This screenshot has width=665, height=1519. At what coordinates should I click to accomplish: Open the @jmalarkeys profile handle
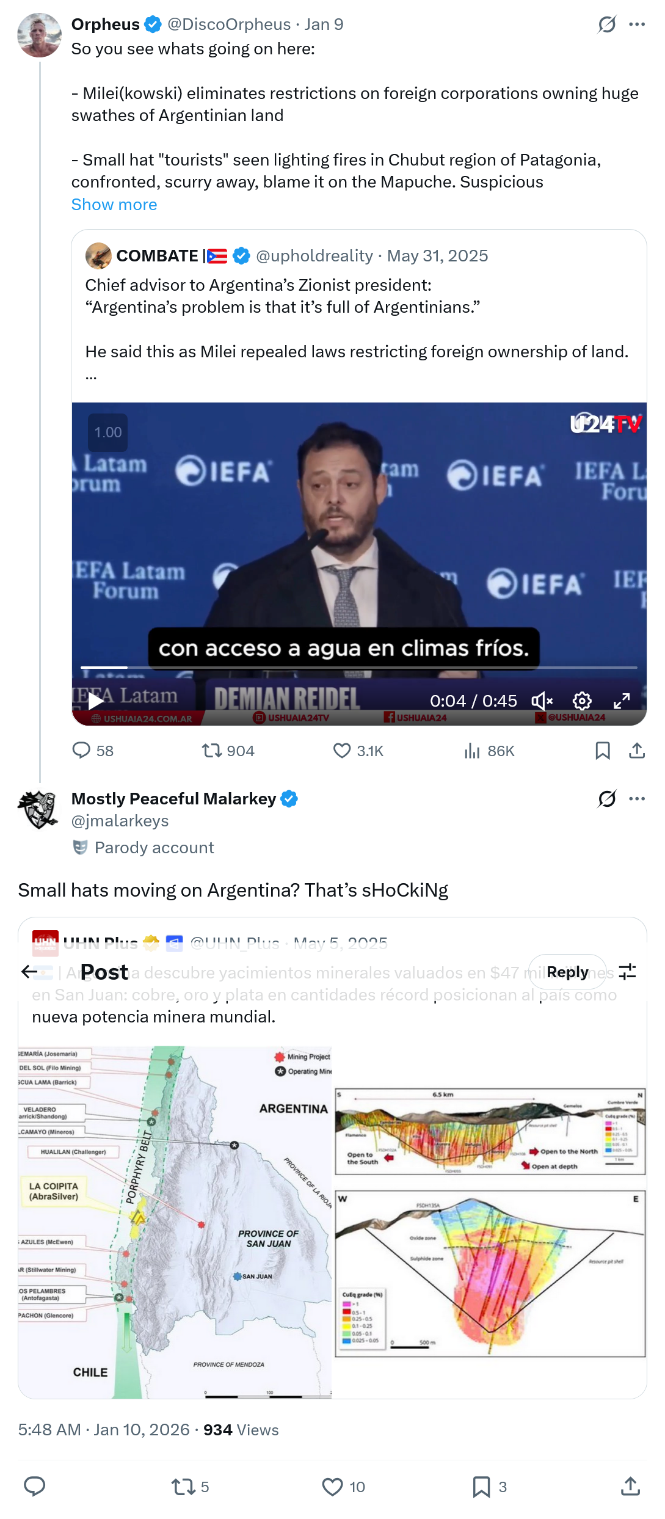tap(120, 821)
